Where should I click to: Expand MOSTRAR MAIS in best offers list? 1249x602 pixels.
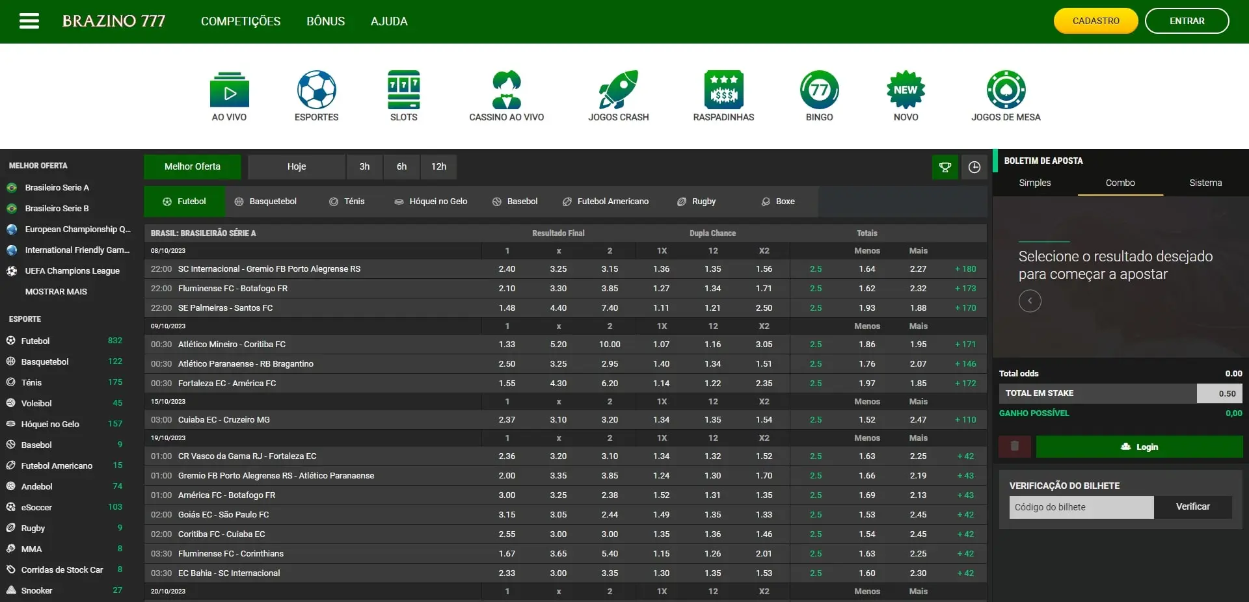56,292
